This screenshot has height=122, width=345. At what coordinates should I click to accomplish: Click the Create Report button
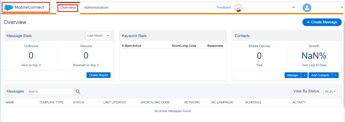click(x=98, y=75)
